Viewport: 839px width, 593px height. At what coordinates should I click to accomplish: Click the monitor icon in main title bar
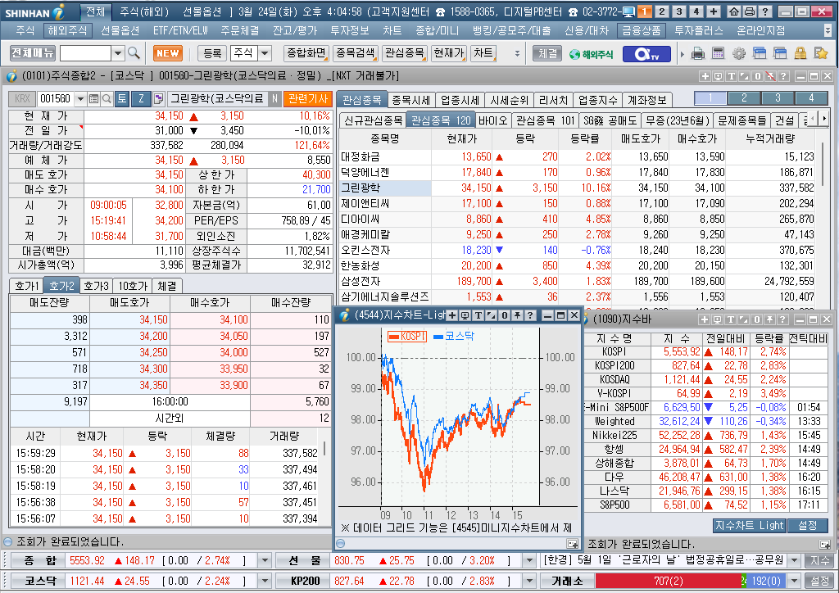click(628, 11)
